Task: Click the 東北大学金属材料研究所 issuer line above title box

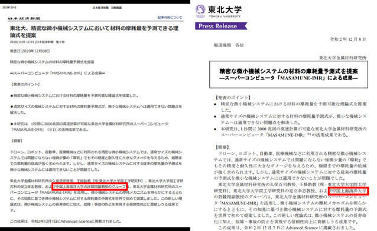Action: (x=343, y=58)
